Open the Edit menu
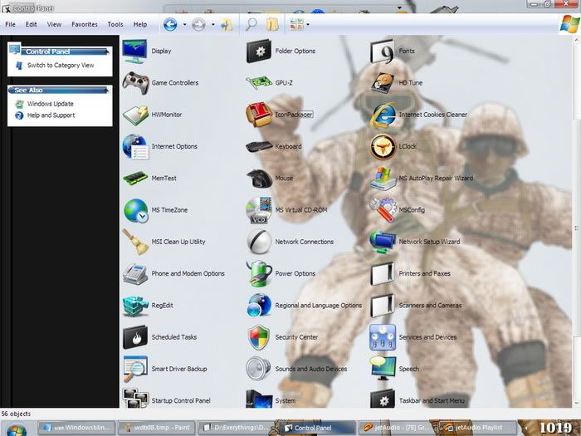581x436 pixels. (32, 24)
